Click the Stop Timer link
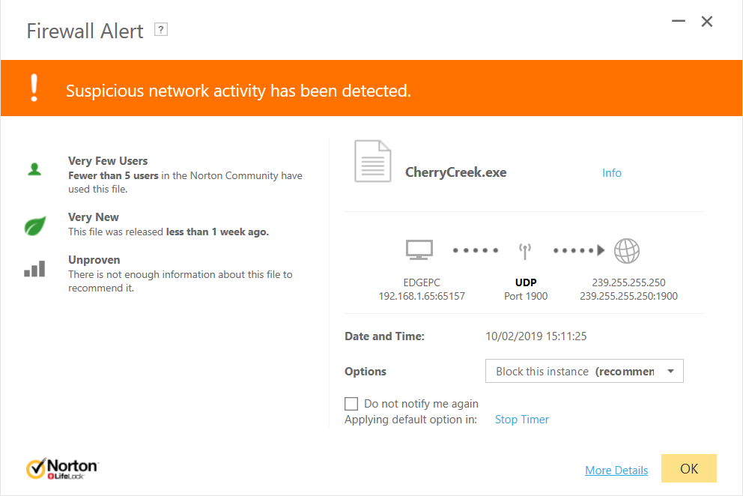 pyautogui.click(x=522, y=420)
